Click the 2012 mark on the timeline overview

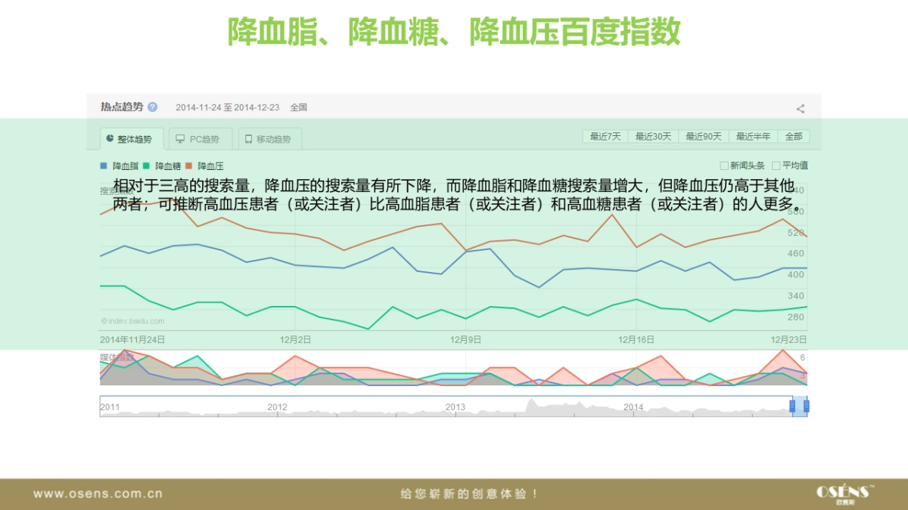(x=277, y=407)
